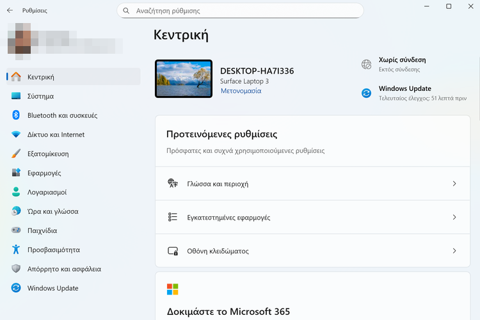
Task: Click the Bluetooth και συσκευές icon
Action: (x=16, y=115)
